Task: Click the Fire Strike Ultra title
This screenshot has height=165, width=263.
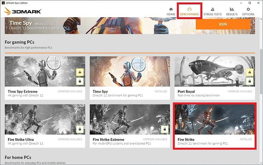Action: coord(20,139)
